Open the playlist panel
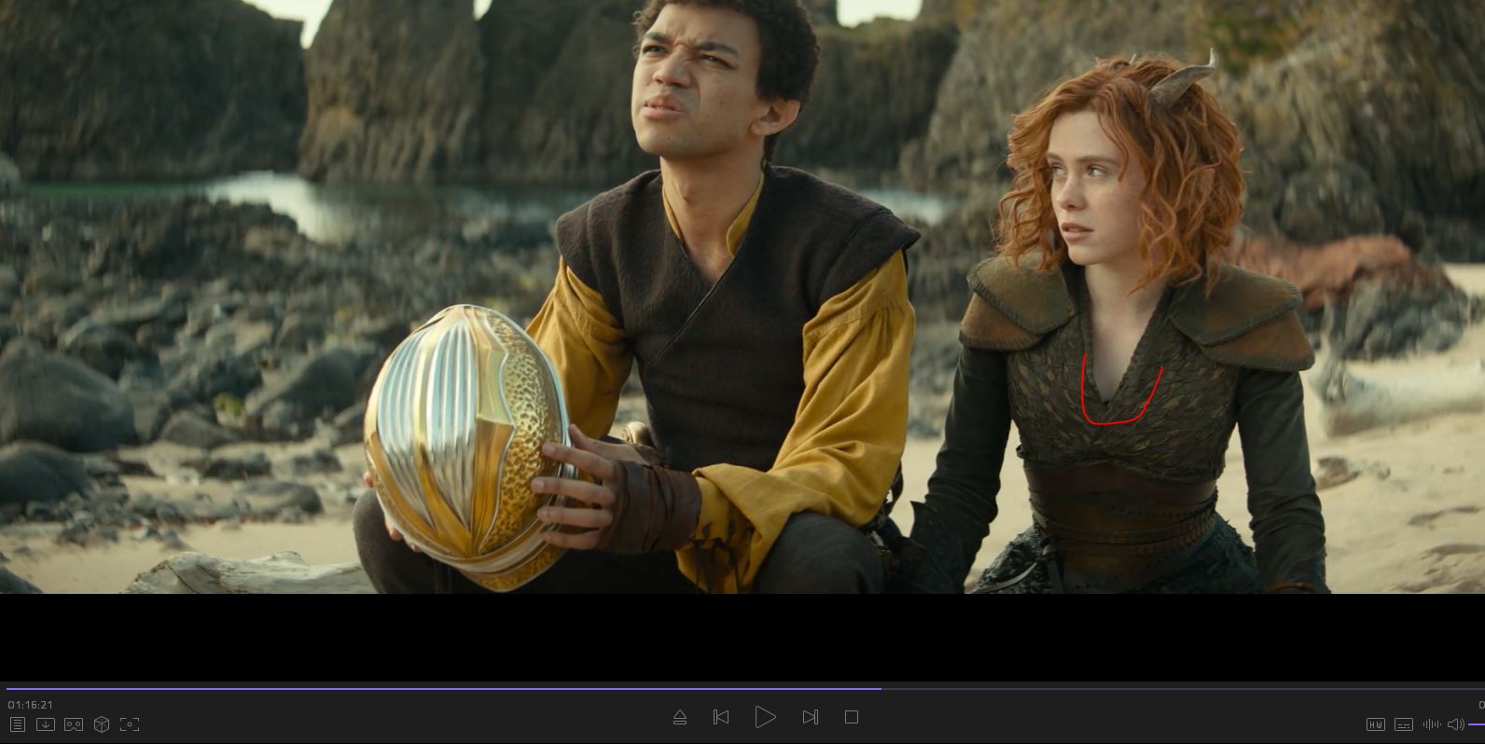The height and width of the screenshot is (744, 1485). (x=17, y=724)
